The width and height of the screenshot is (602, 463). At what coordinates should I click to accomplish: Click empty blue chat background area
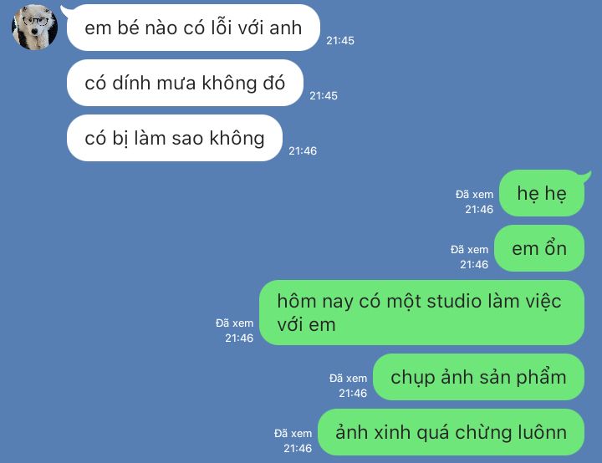coord(461,96)
